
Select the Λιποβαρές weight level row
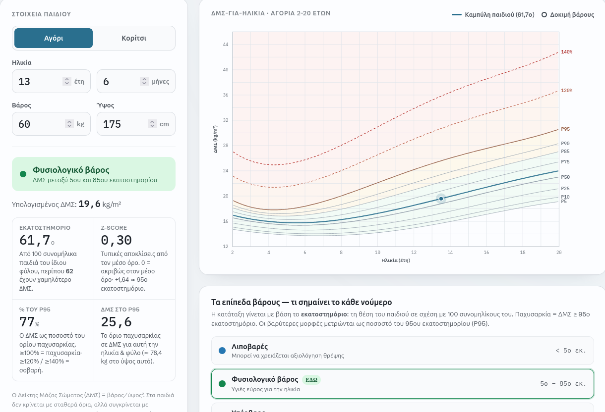tap(403, 351)
